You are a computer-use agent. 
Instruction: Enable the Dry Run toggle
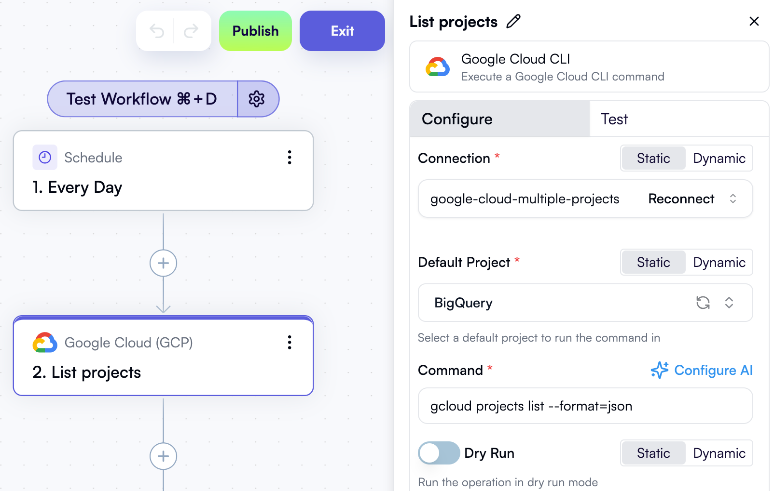439,453
